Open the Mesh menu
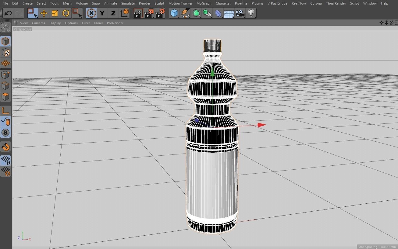 67,3
